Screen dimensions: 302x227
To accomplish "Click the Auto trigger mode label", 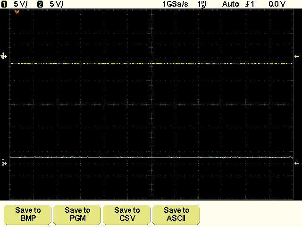I will coord(231,4).
